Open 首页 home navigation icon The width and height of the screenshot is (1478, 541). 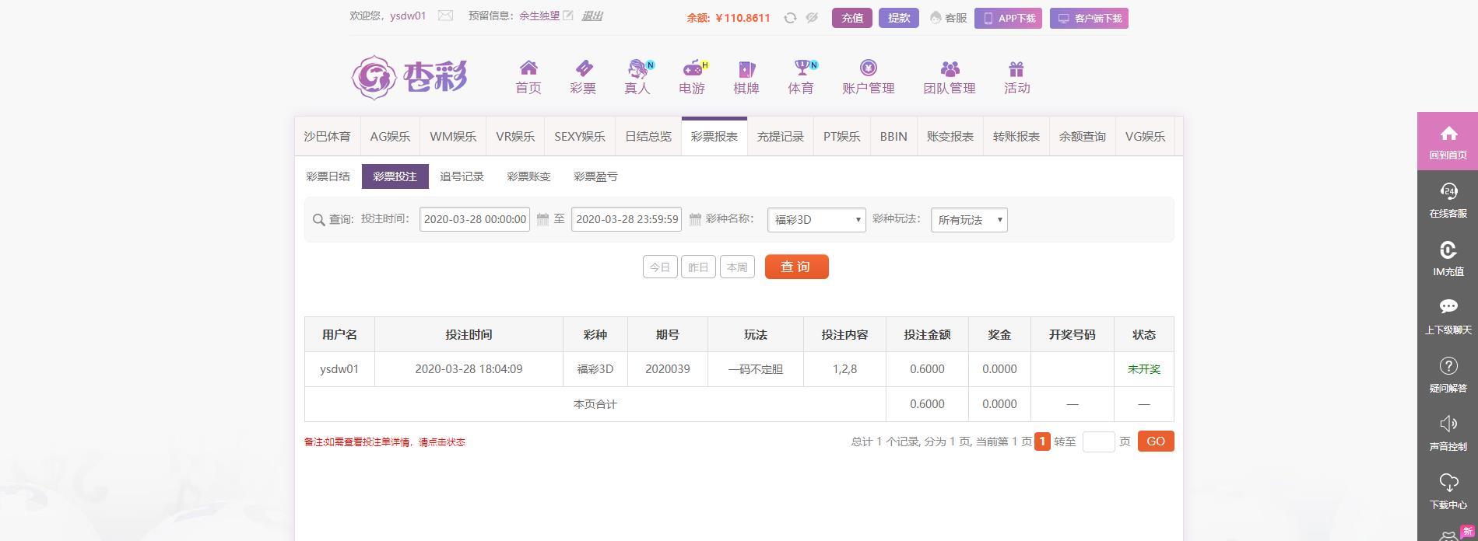point(528,68)
